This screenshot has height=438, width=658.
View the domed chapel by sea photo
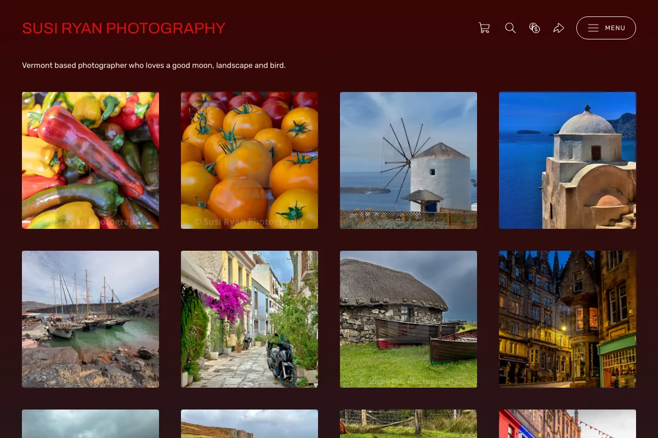(568, 160)
